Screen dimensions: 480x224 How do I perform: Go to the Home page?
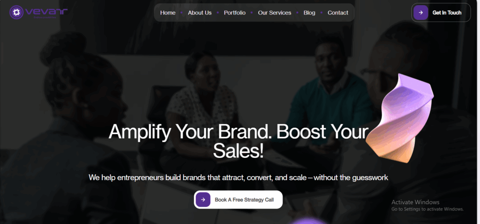pyautogui.click(x=168, y=13)
